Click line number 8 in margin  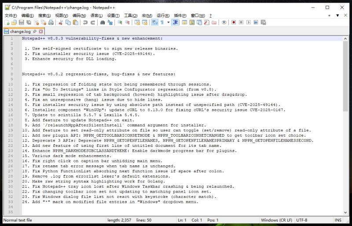click(12, 74)
